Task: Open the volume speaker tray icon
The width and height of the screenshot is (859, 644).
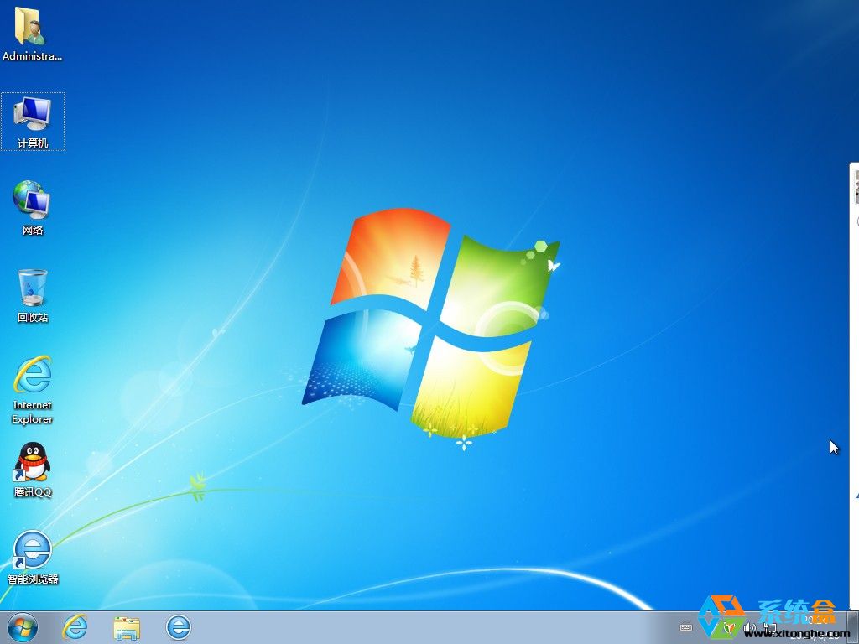Action: point(749,627)
